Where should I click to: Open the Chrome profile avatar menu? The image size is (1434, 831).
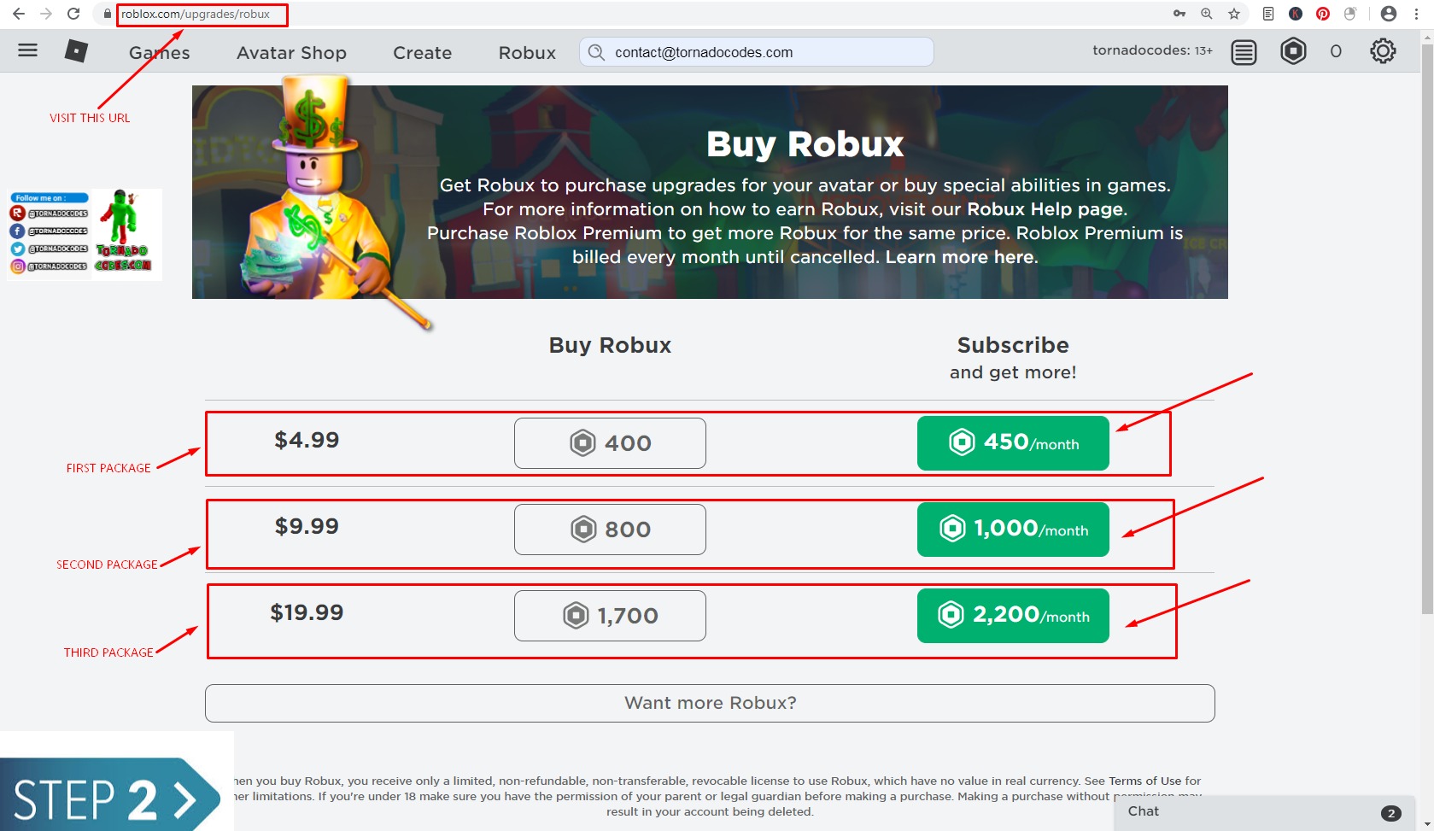point(1387,14)
